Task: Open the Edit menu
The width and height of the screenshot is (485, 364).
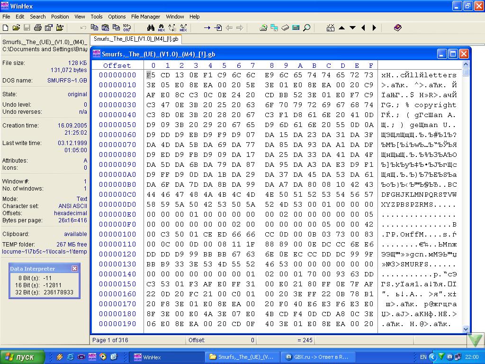Action: pos(20,17)
